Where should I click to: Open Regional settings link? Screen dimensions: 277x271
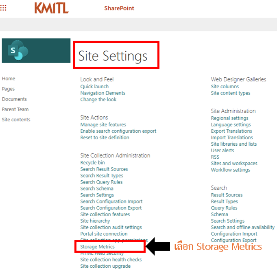pyautogui.click(x=229, y=118)
